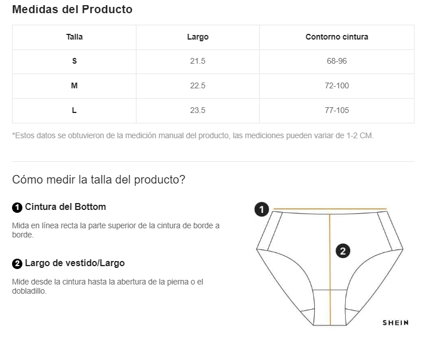Screen dimensions: 426x339
Task: Click the Cómo medir la talla heading
Action: [99, 180]
